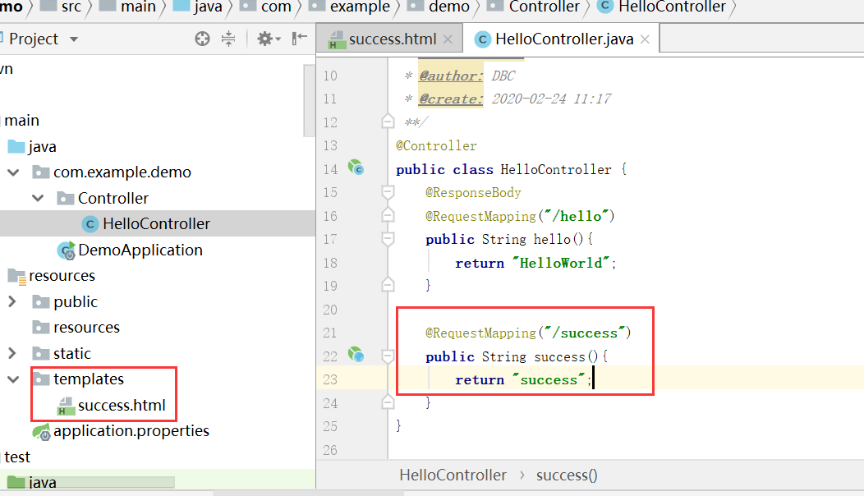Viewport: 864px width, 496px height.
Task: Click the com breadcrumb in navigation bar
Action: pos(276,7)
